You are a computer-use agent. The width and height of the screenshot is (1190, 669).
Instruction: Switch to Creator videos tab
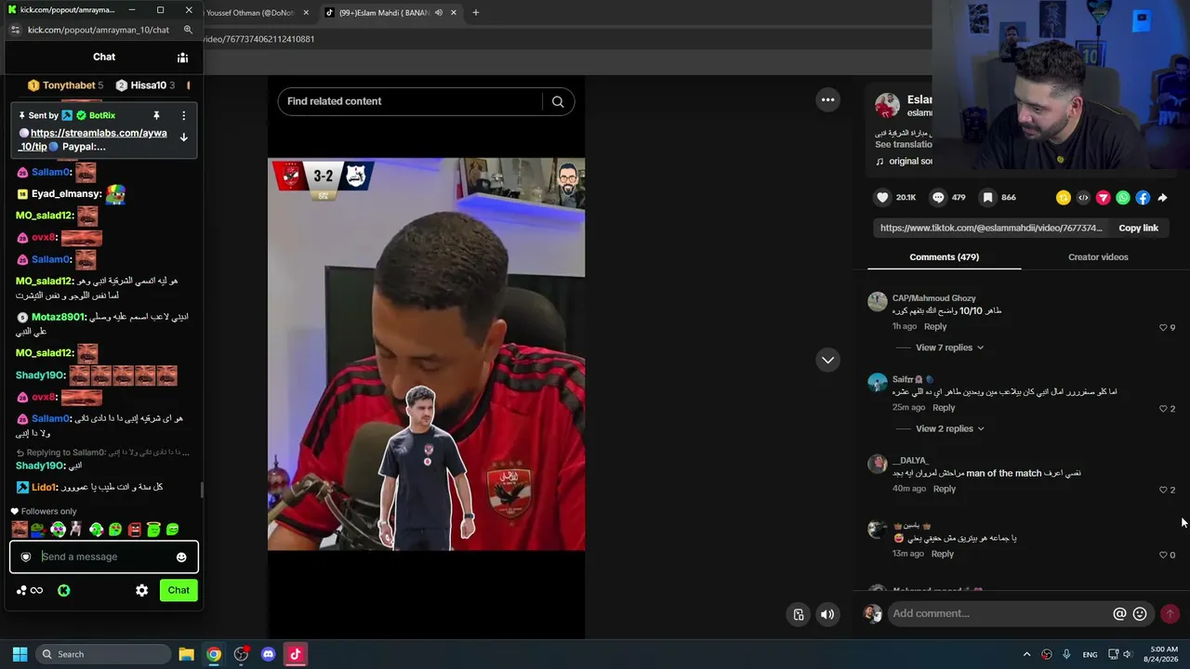click(1098, 257)
